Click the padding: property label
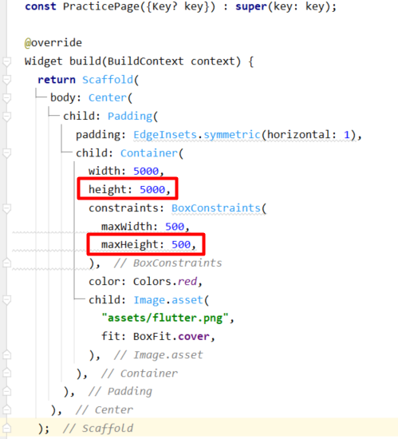Screen dimensions: 398x439 point(101,135)
